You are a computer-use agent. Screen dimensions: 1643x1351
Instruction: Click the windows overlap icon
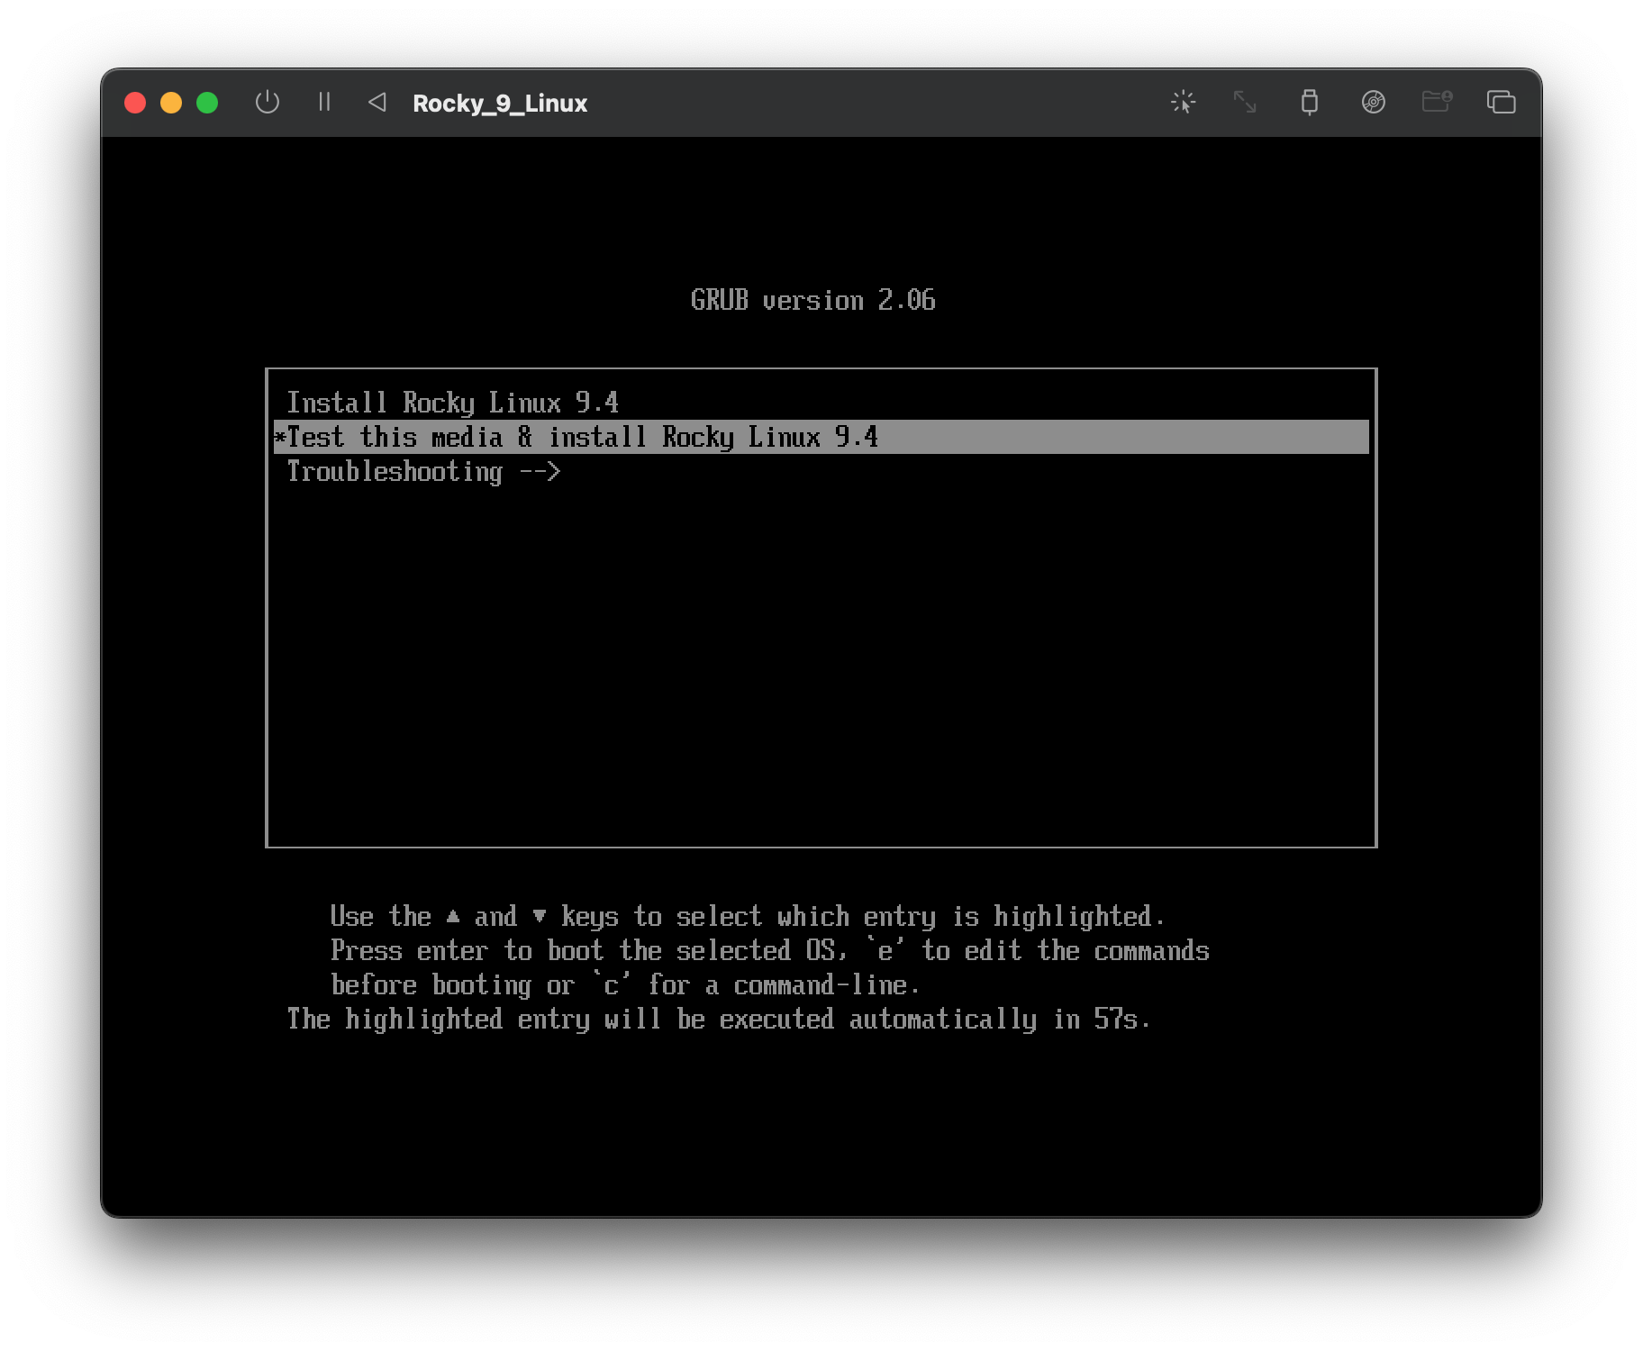point(1501,102)
